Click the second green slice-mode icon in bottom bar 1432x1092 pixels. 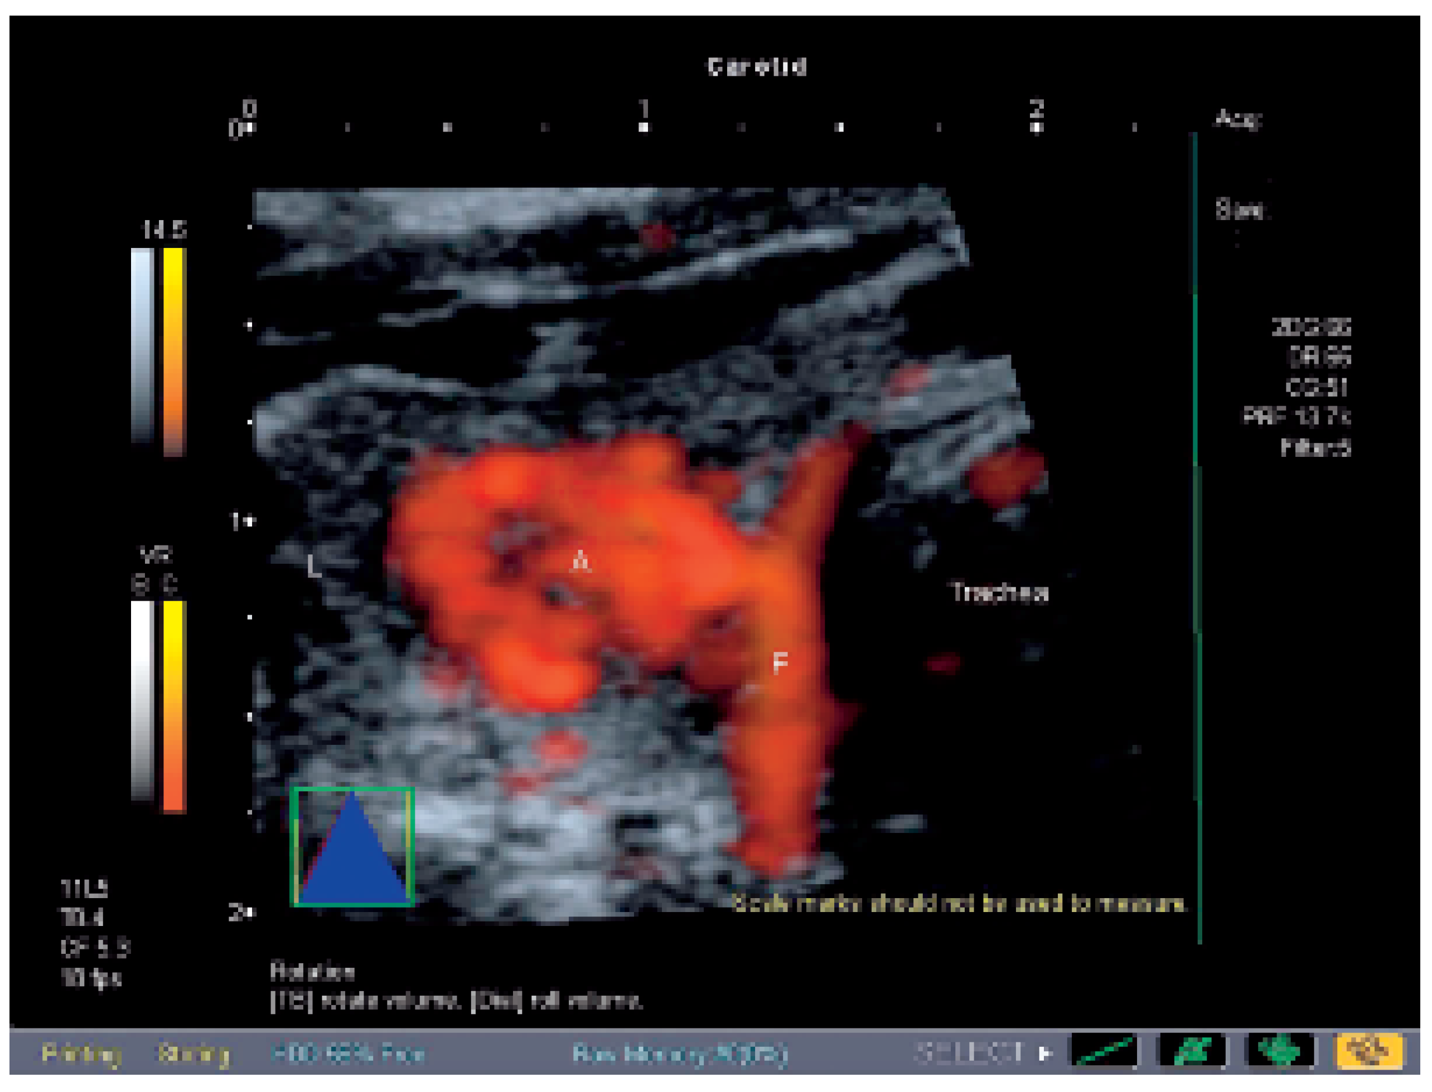coord(1193,1051)
